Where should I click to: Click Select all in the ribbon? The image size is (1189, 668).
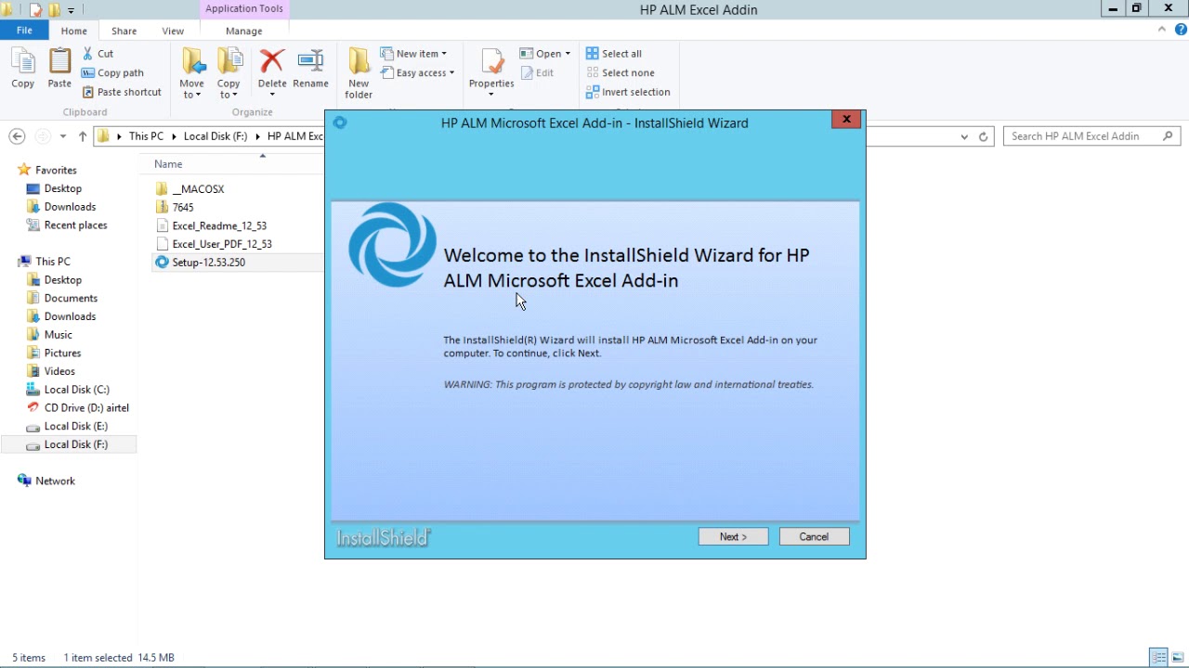tap(614, 54)
